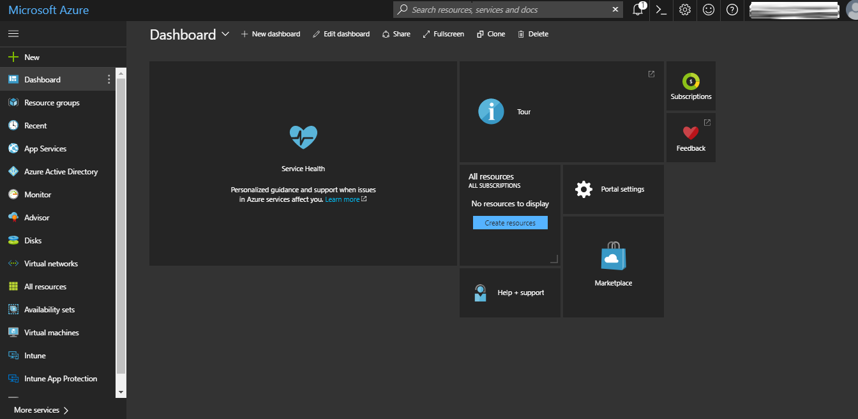Image resolution: width=858 pixels, height=419 pixels.
Task: Click the App Services globe icon
Action: (13, 149)
